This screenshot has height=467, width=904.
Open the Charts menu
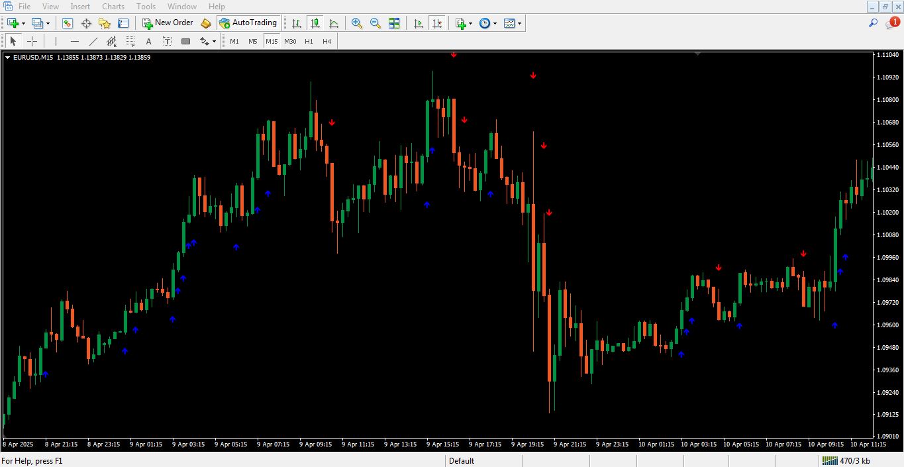pos(113,7)
